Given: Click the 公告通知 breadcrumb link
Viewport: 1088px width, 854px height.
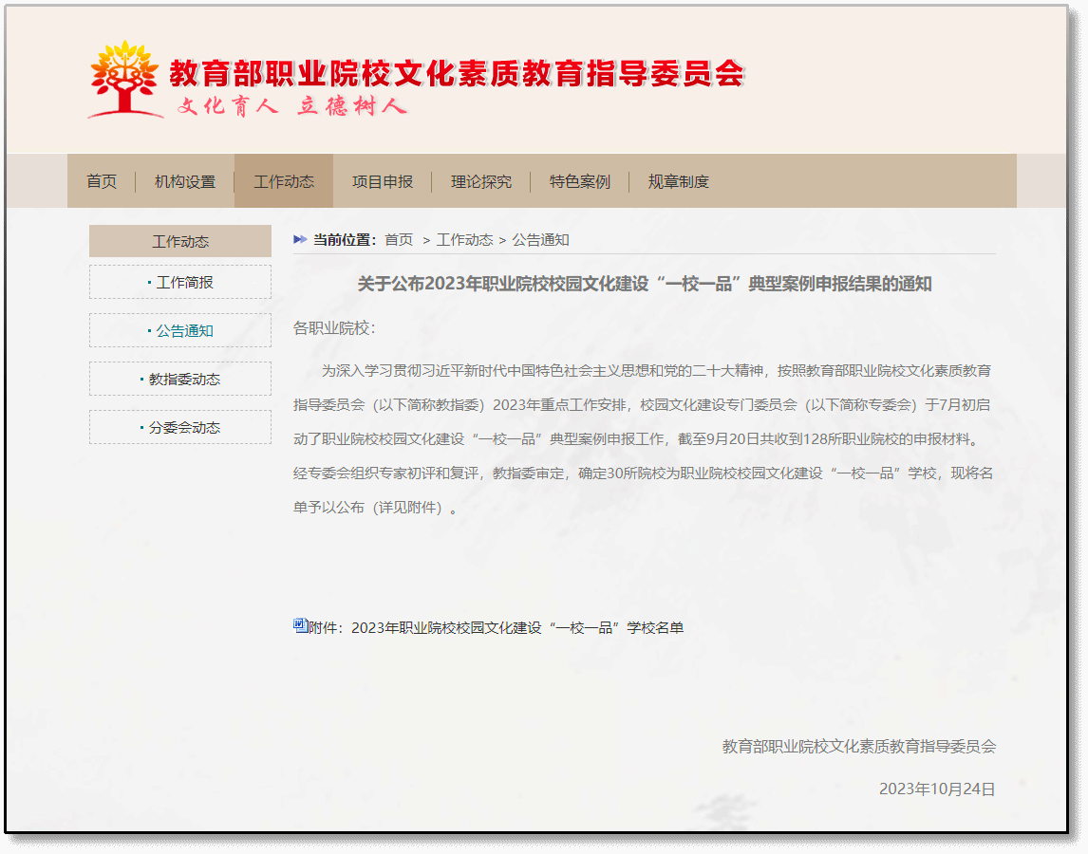Looking at the screenshot, I should coord(540,240).
